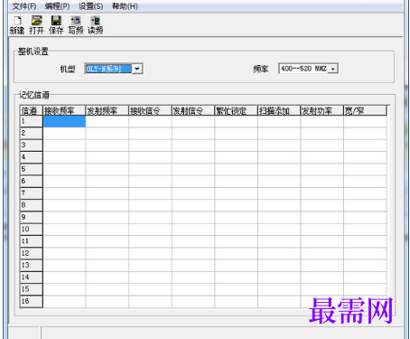
Task: Expand the 机型 model dropdown arrow
Action: coord(137,69)
